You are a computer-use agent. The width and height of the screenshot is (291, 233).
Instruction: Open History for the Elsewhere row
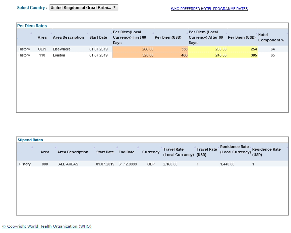tap(24, 49)
